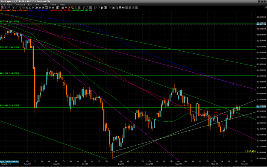Switch to 15-minute time scale
Image resolution: width=267 pixels, height=167 pixels.
pos(27,8)
